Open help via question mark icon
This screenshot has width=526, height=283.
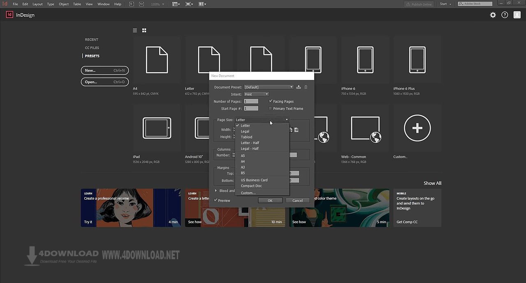click(505, 15)
